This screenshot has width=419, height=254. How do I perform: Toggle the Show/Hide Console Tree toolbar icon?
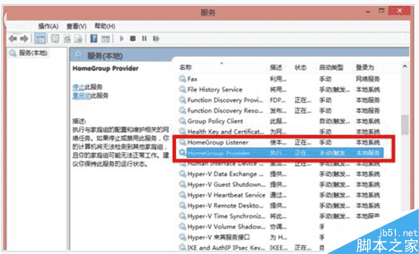tap(40, 39)
